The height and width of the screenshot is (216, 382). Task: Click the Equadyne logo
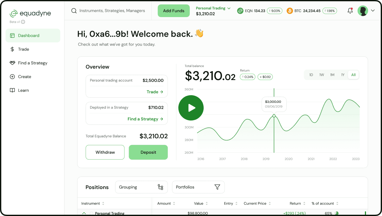[x=30, y=13]
